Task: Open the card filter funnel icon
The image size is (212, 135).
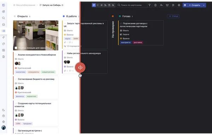Action: pyautogui.click(x=149, y=5)
